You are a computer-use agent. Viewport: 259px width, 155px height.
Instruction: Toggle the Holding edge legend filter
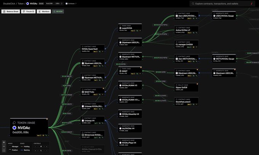tap(25, 147)
